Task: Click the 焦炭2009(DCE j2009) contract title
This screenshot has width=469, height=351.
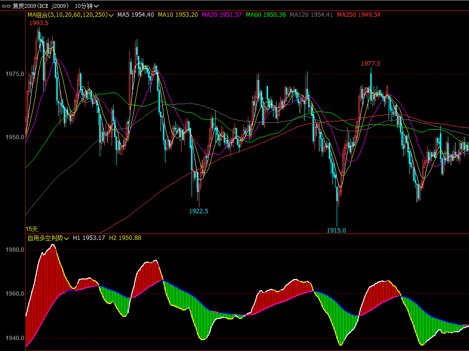Action: (x=40, y=6)
